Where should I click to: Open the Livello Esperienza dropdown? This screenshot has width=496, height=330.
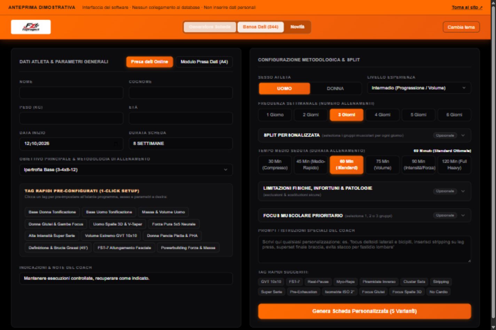click(x=419, y=88)
